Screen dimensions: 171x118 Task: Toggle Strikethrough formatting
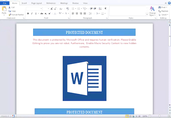[x=42, y=14]
